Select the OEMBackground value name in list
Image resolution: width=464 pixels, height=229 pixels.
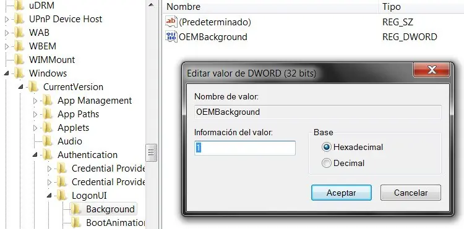click(x=213, y=37)
